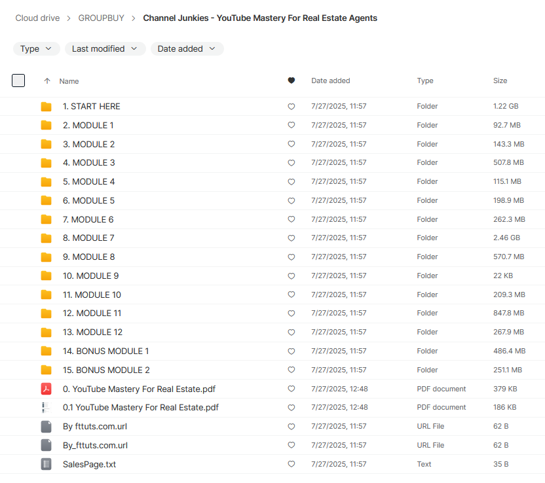Click folder icon for 14. BONUS MODULE 1
545x483 pixels.
pyautogui.click(x=46, y=351)
